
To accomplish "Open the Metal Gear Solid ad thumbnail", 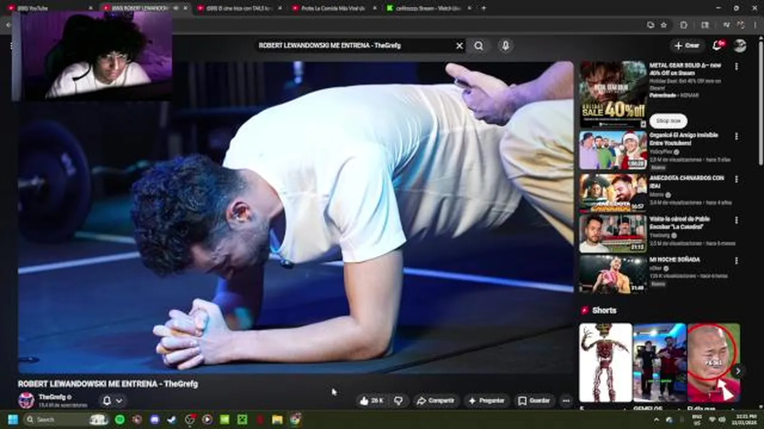I will click(613, 94).
